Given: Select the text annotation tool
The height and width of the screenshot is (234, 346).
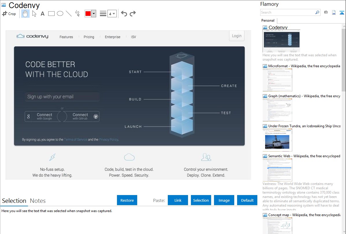Looking at the screenshot, I should (x=42, y=14).
